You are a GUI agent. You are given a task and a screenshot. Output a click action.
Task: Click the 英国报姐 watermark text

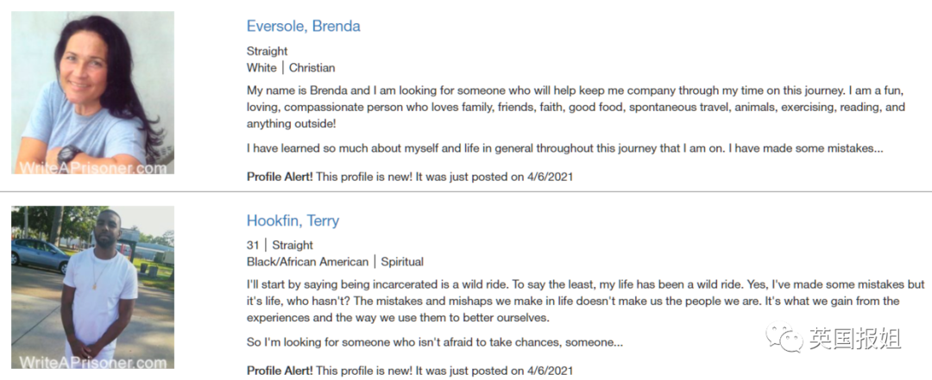855,339
